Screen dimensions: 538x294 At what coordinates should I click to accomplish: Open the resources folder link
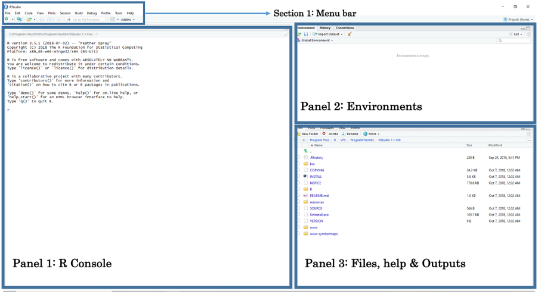317,202
